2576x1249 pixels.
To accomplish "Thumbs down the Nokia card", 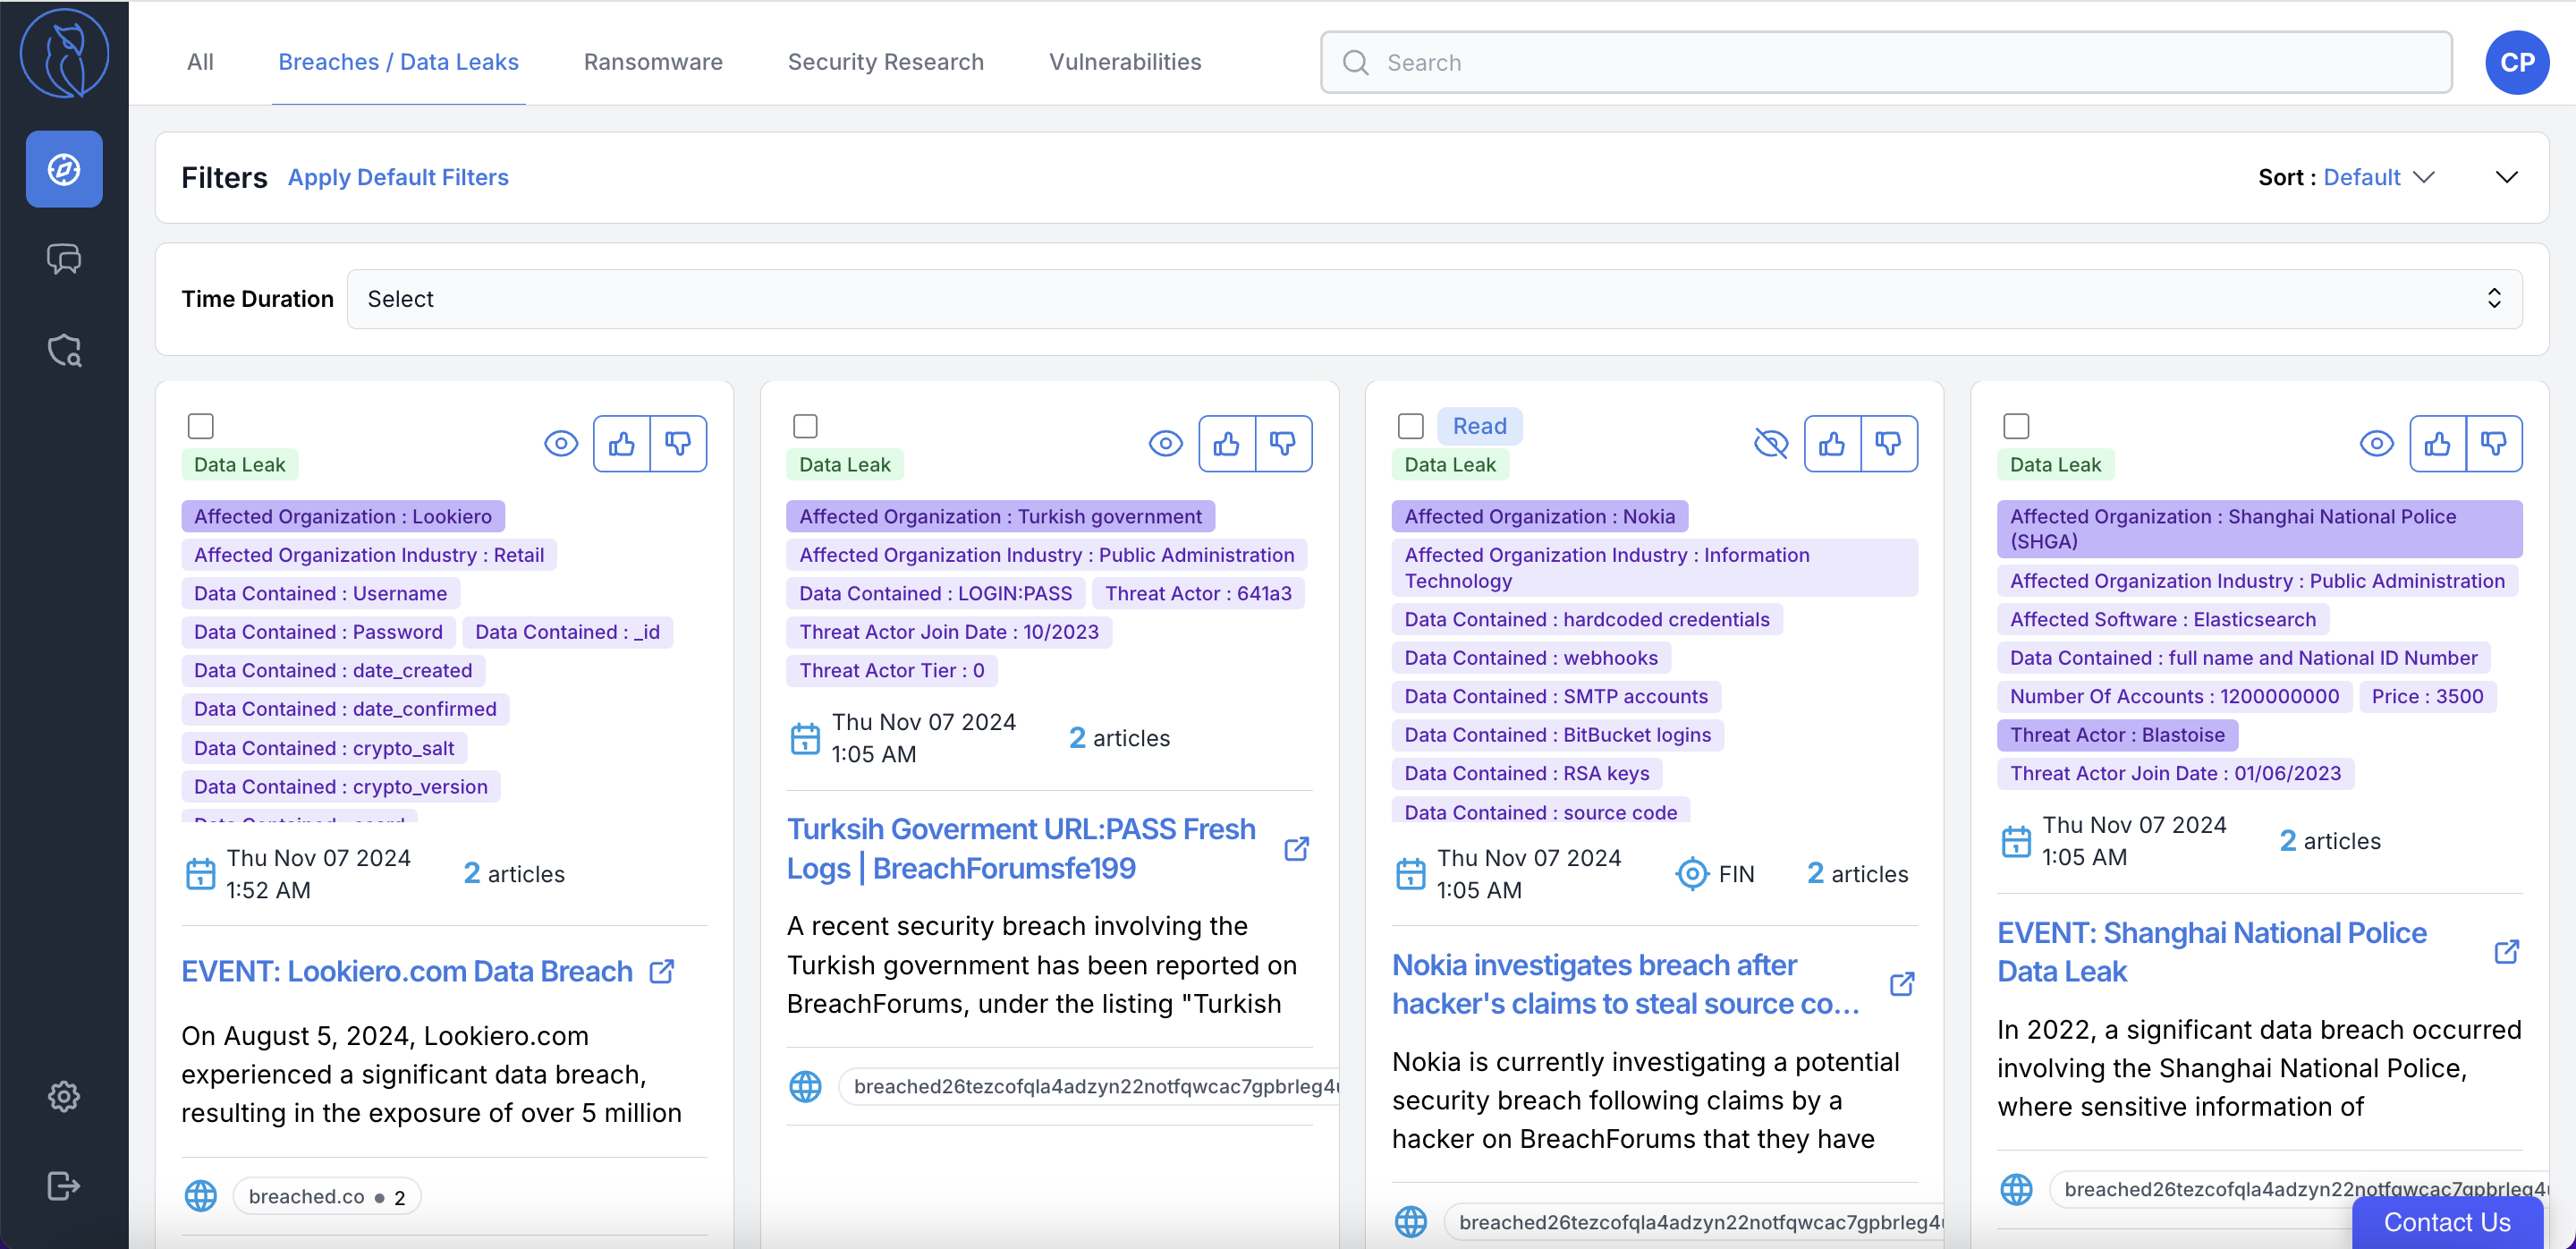I will (1888, 443).
